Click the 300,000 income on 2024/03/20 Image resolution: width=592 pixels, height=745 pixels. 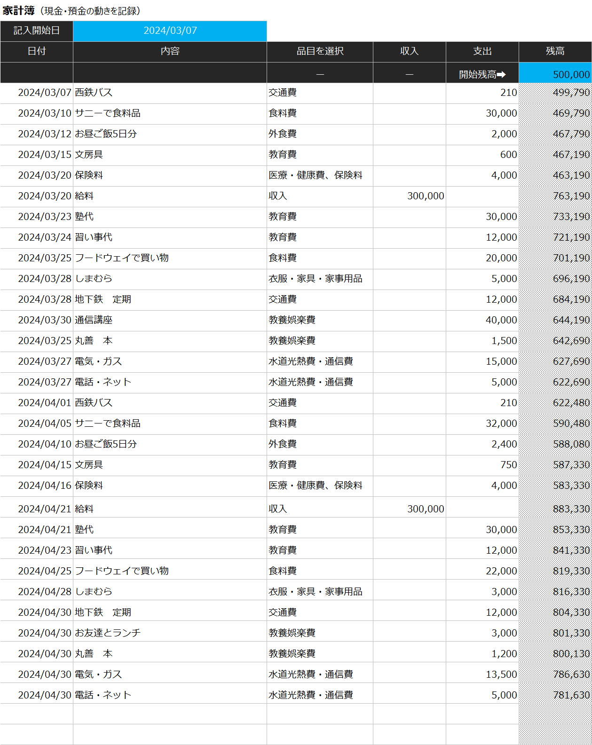coord(409,196)
